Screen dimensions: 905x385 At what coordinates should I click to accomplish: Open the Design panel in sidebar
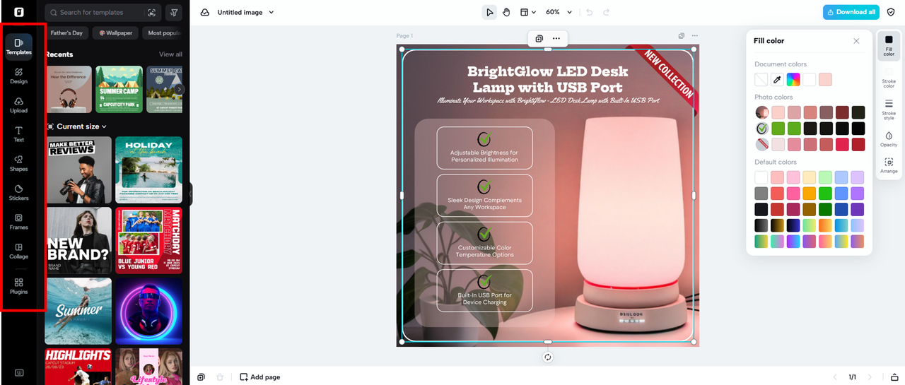(19, 76)
